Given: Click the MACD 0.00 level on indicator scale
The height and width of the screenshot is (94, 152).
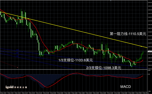Looking at the screenshot, I should pyautogui.click(x=149, y=74).
